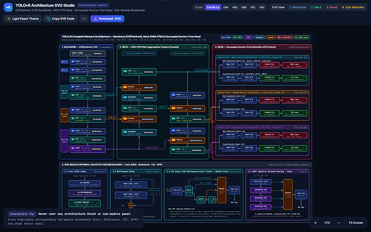The width and height of the screenshot is (371, 232).
Task: Click the Top-Down Pathway label in Neck
Action: [139, 53]
